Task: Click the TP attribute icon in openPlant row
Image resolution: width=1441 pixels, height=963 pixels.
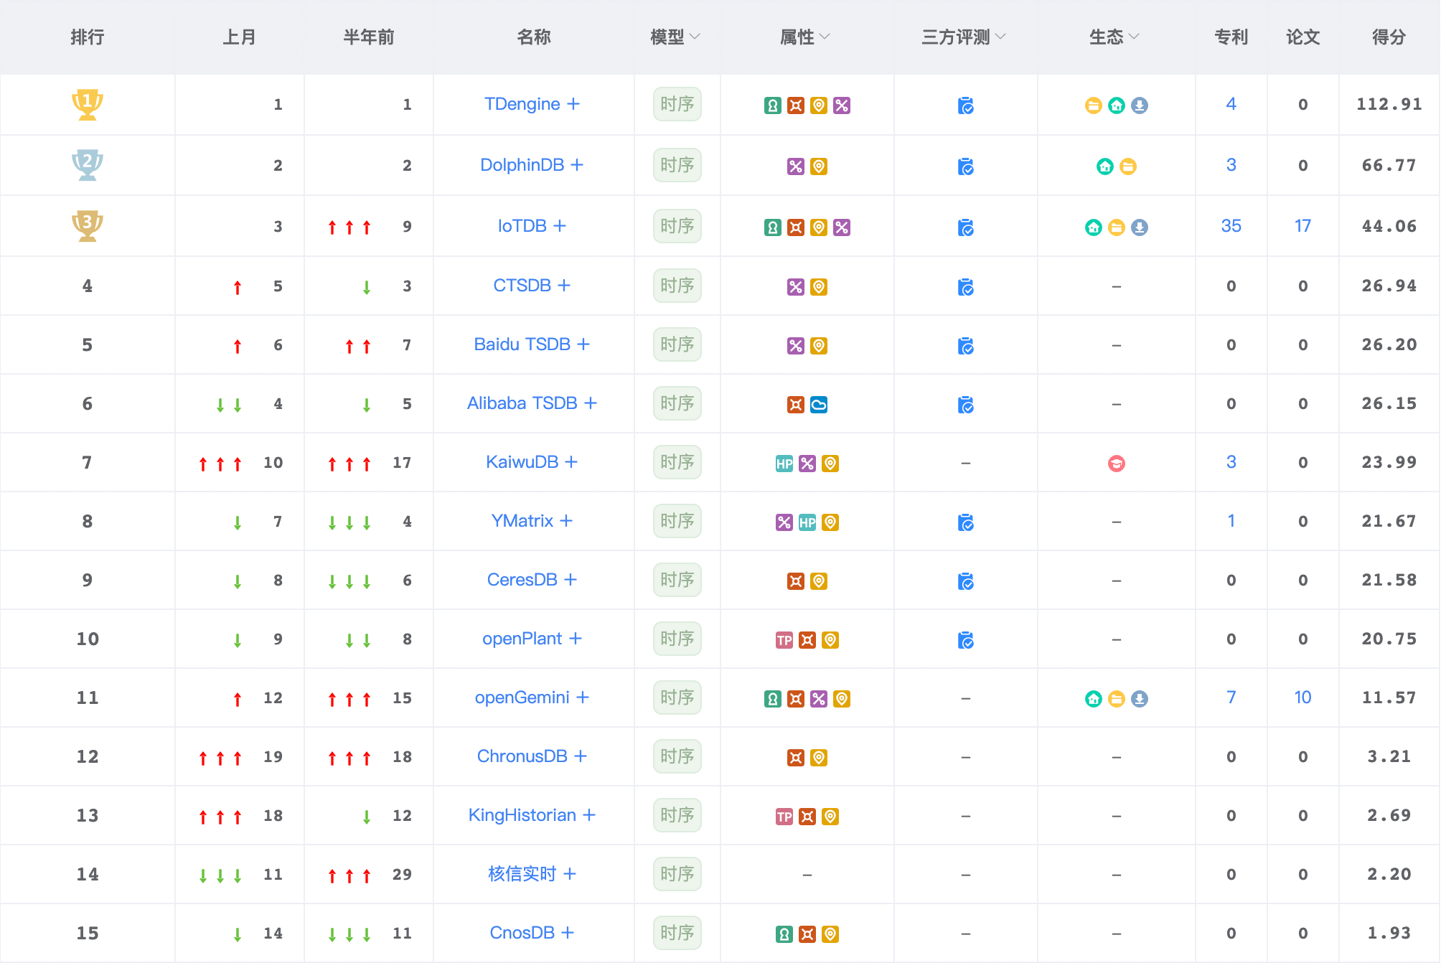Action: [x=784, y=640]
